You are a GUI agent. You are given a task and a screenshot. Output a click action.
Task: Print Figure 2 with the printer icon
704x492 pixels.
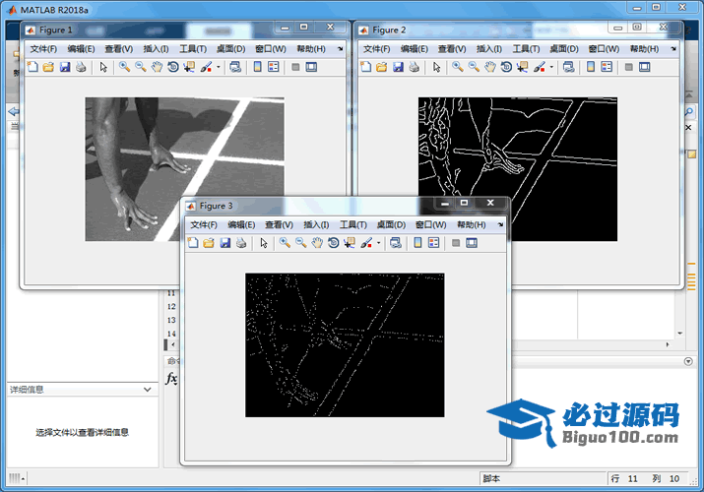pyautogui.click(x=414, y=67)
